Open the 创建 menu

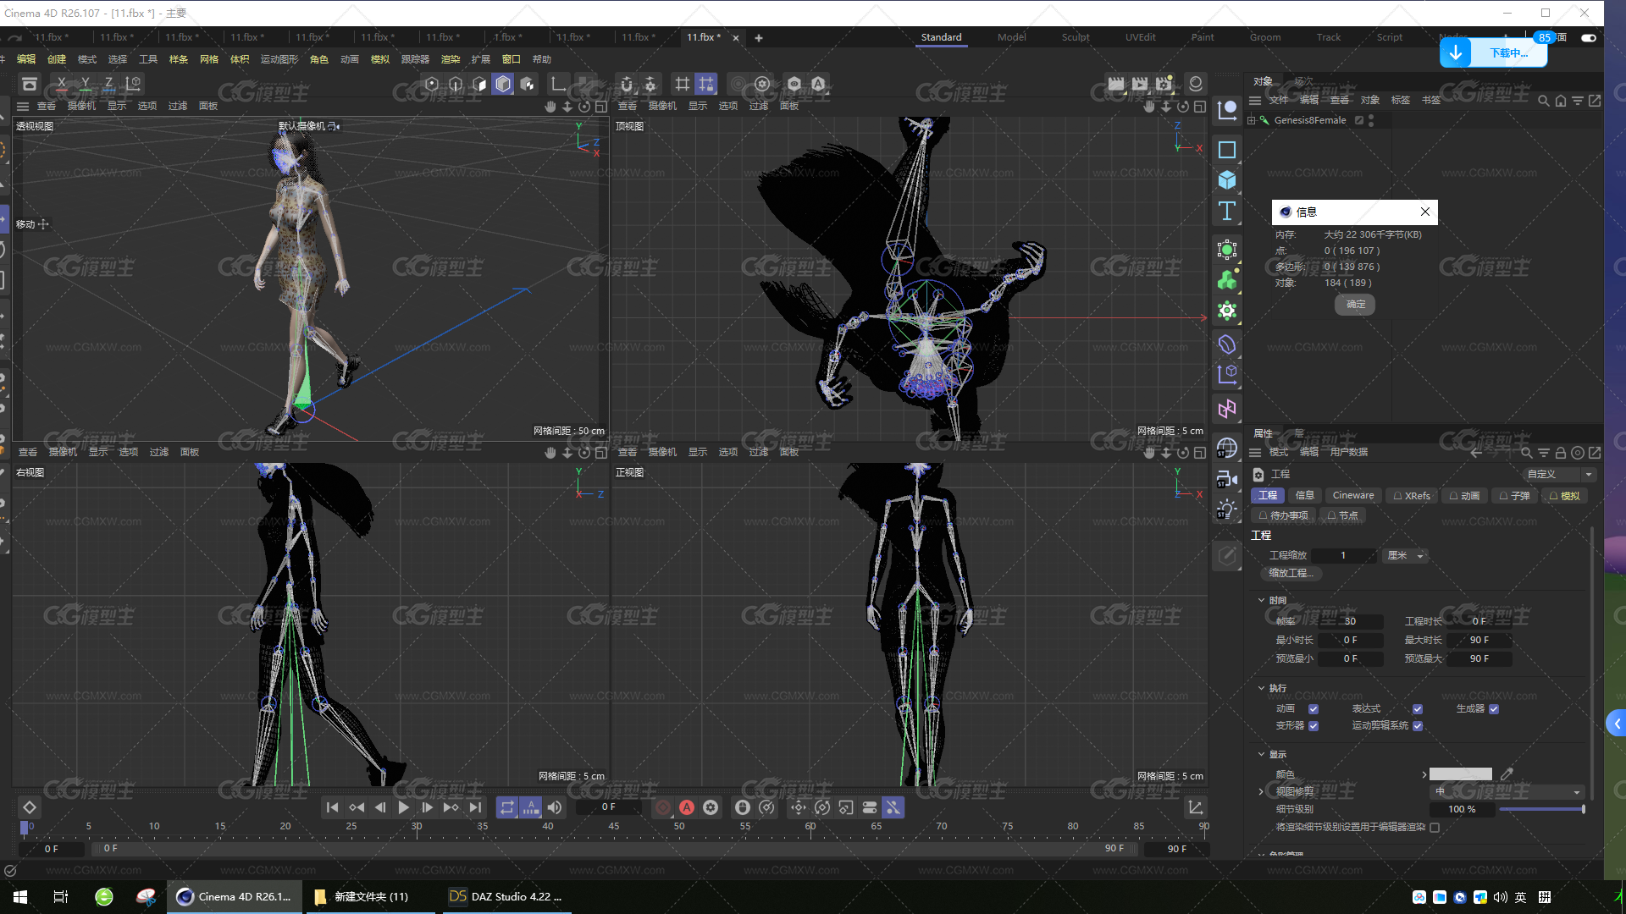pos(57,59)
